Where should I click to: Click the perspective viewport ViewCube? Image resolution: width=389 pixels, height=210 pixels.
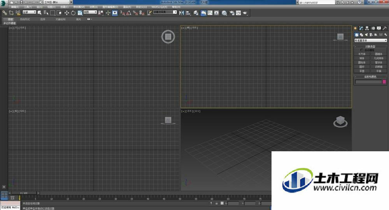click(340, 121)
